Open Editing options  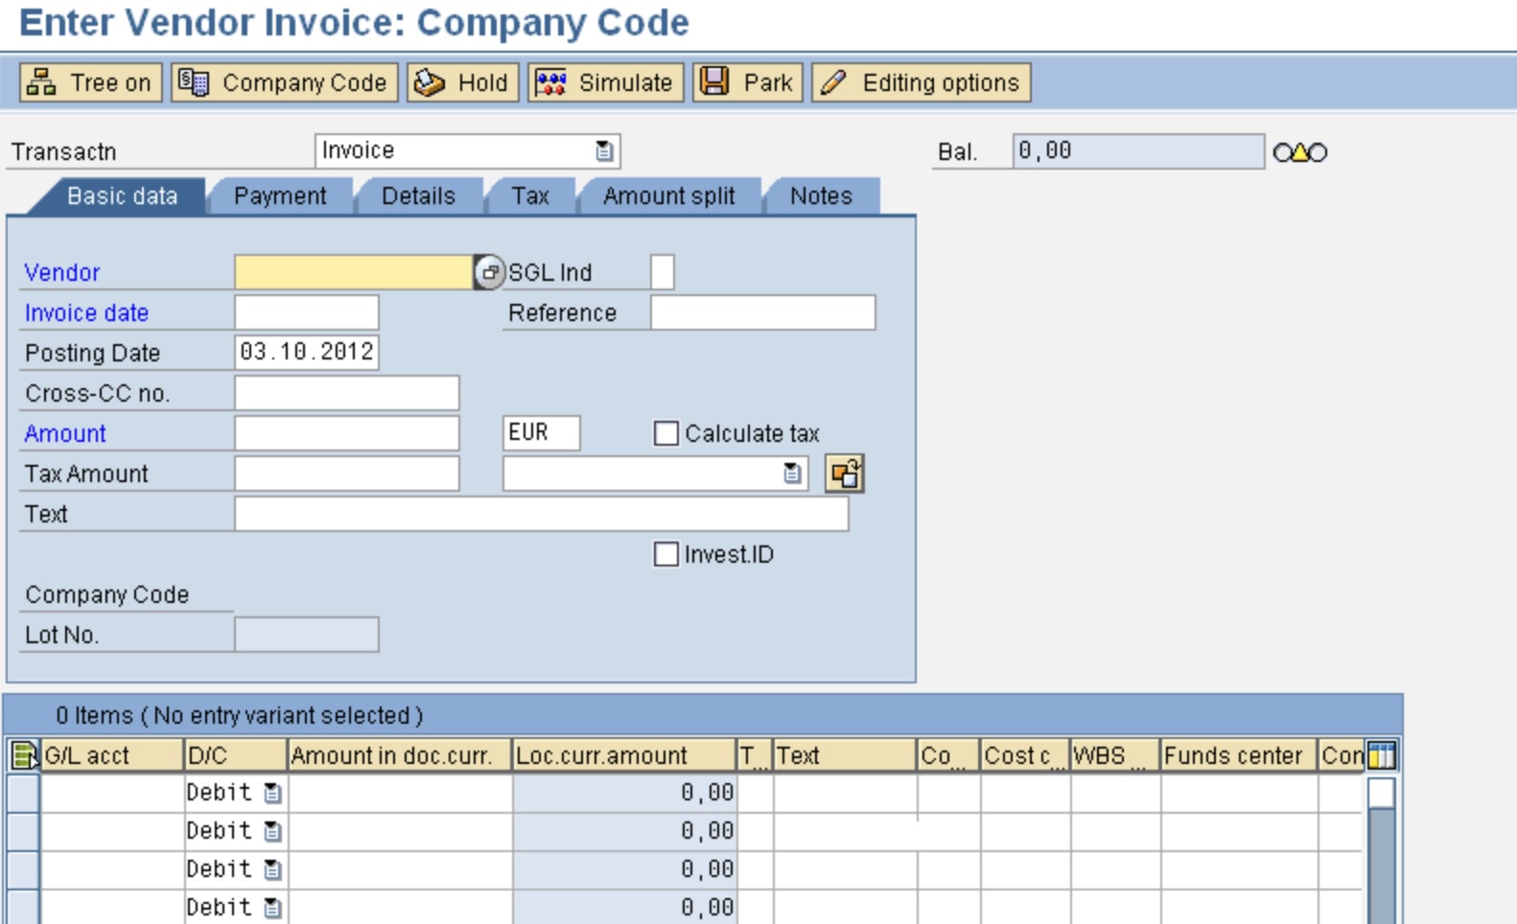point(922,82)
